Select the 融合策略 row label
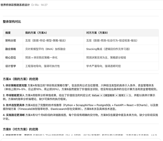 [10, 49]
